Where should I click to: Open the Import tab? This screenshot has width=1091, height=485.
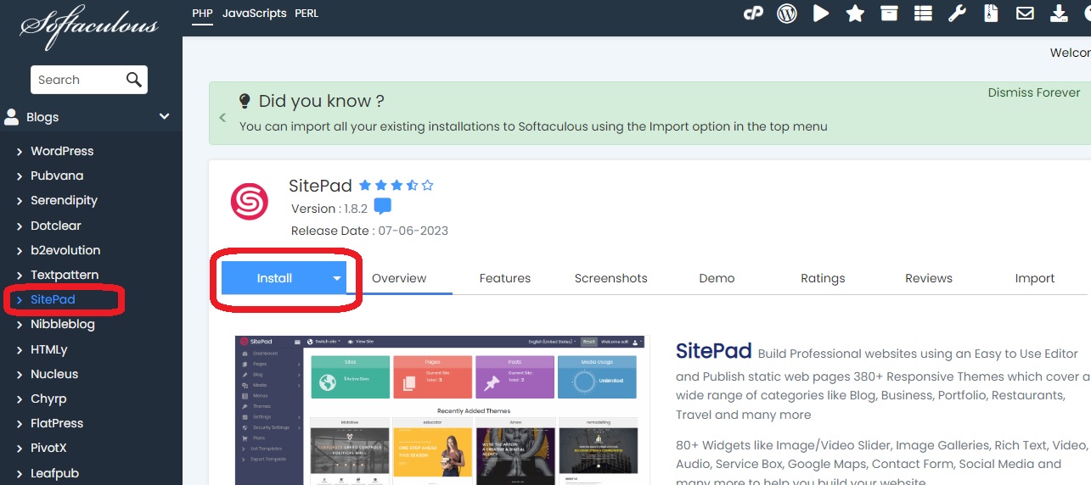pyautogui.click(x=1035, y=278)
